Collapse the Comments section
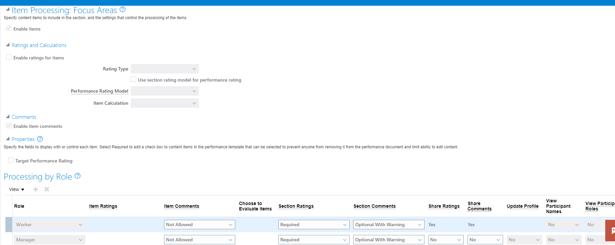 click(7, 116)
